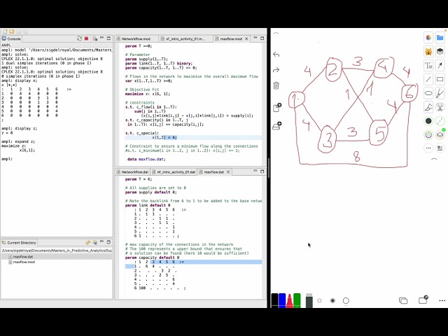Select the green pen color
The width and height of the screenshot is (448, 336).
coord(297,300)
